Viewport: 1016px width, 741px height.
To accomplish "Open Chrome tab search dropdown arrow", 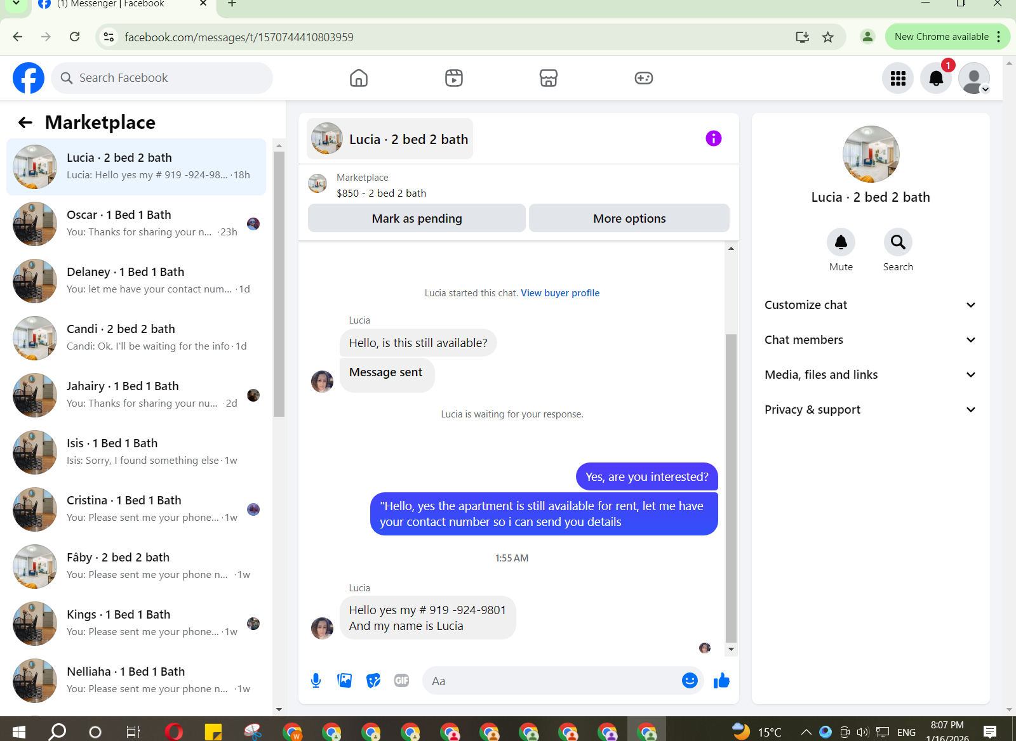I will click(17, 4).
